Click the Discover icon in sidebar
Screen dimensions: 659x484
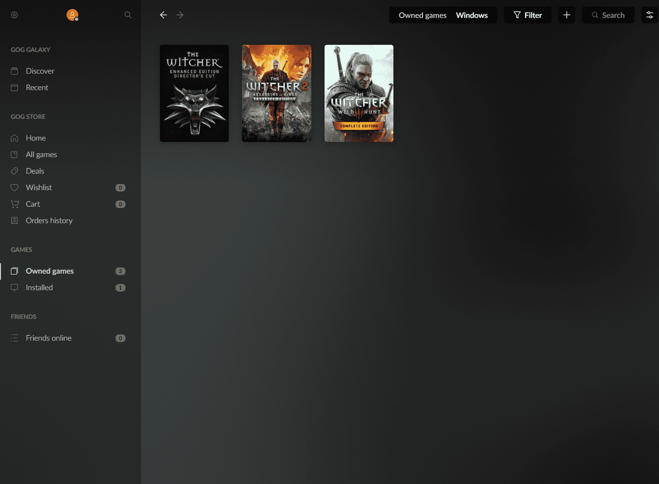15,71
